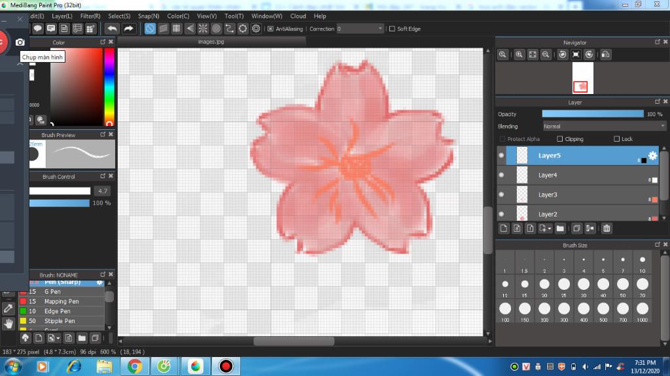Open the Snap(N) menu
This screenshot has width=670, height=376.
149,16
